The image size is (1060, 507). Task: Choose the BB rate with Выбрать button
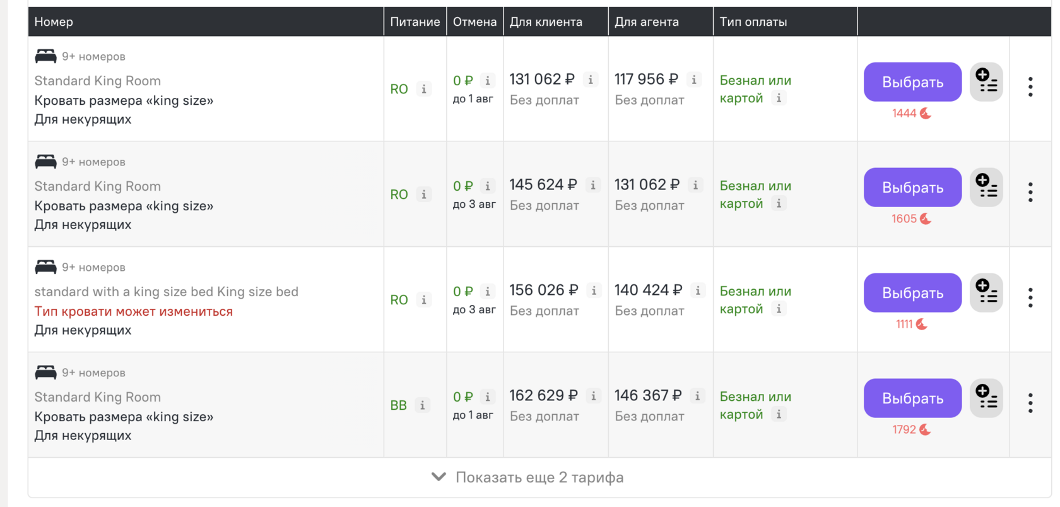click(x=912, y=398)
